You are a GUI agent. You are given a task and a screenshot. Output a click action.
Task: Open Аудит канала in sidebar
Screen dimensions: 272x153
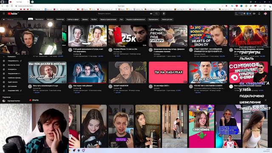coord(12,82)
